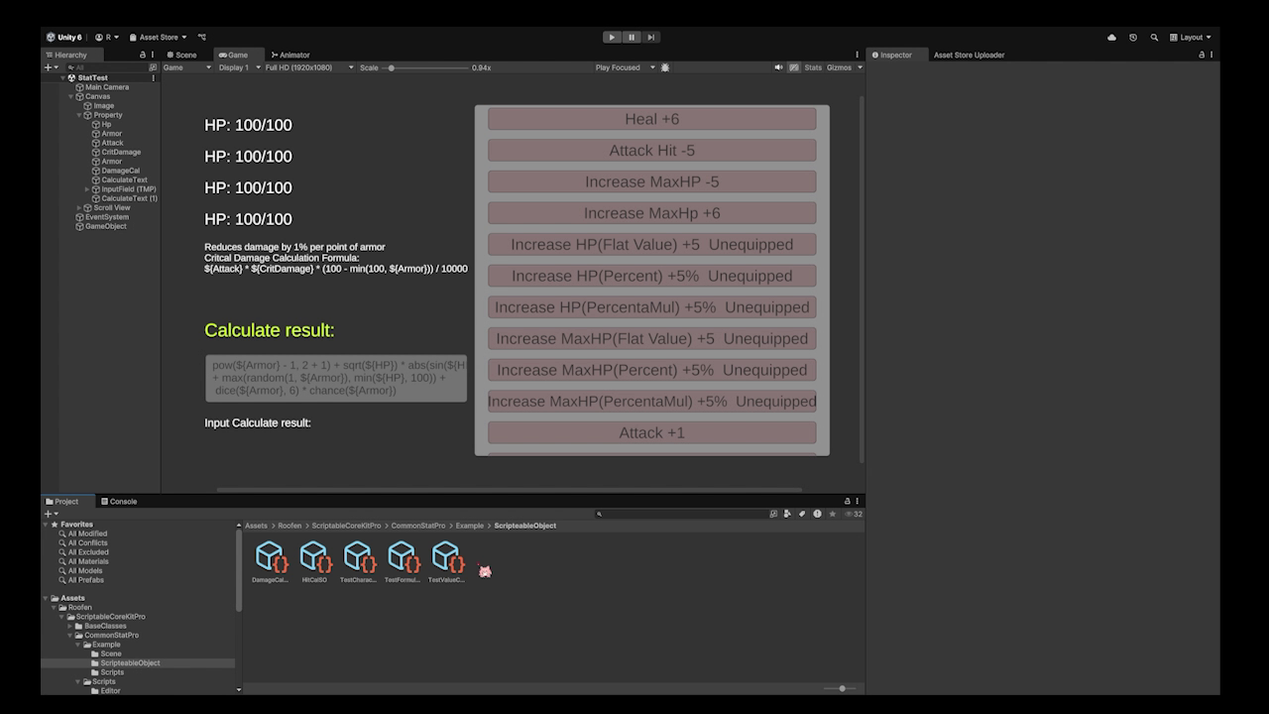Open the Full HD resolution dropdown
The image size is (1269, 714).
coord(309,67)
